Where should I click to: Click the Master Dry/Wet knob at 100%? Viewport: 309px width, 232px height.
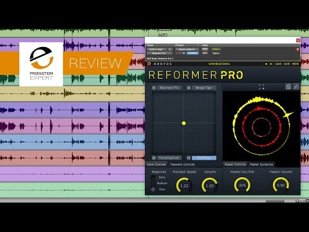(x=242, y=185)
